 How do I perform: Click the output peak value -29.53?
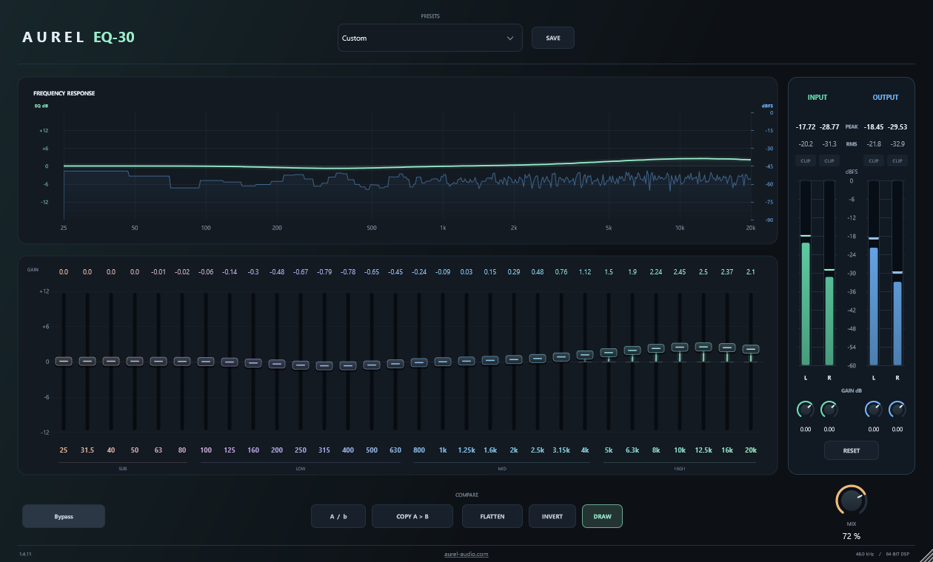coord(897,127)
